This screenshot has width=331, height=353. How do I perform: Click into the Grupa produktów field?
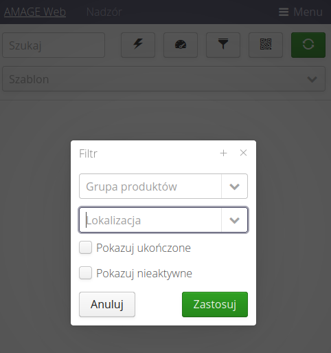(150, 186)
